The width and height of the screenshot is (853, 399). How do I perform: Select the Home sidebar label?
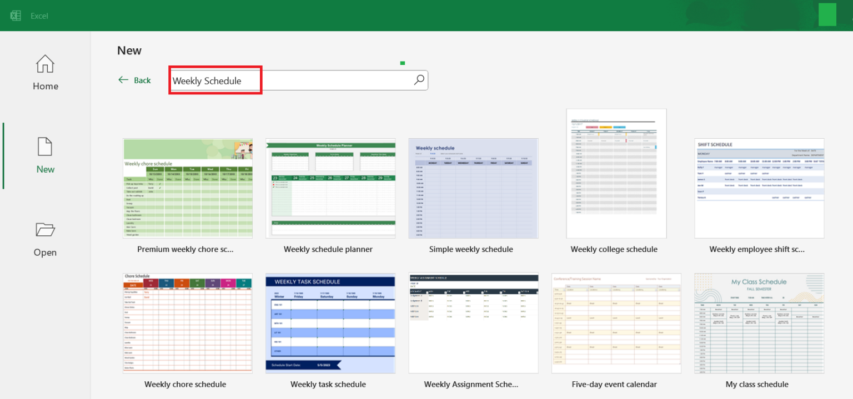click(44, 86)
